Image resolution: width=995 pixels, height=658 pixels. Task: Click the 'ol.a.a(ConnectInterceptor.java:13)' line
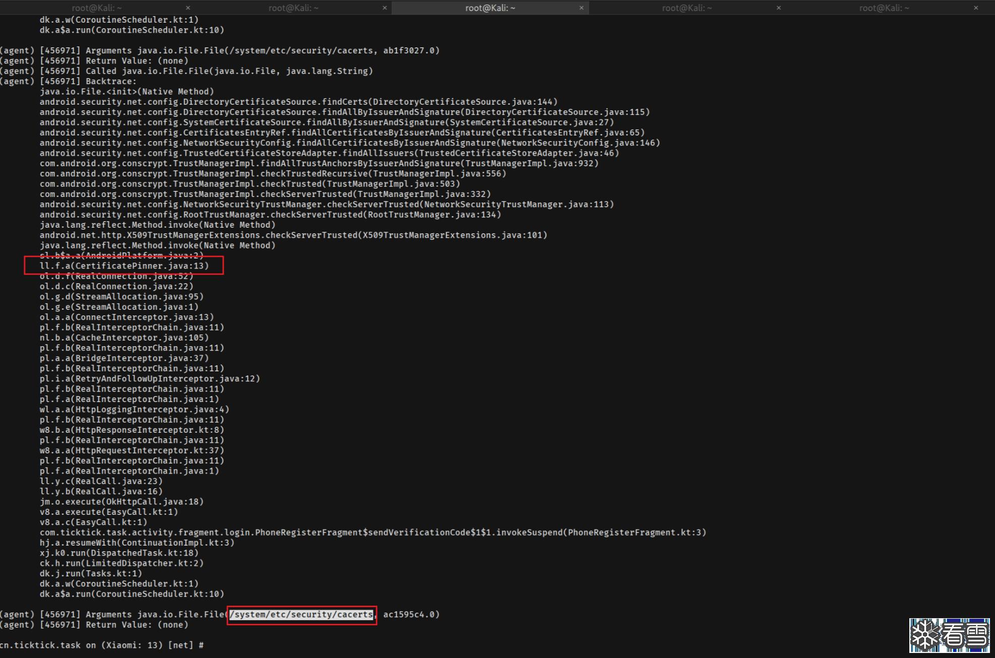tap(127, 317)
